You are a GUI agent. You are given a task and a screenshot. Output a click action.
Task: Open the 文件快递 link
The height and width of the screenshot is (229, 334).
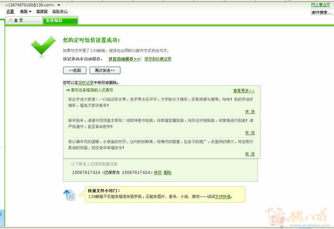click(x=223, y=197)
